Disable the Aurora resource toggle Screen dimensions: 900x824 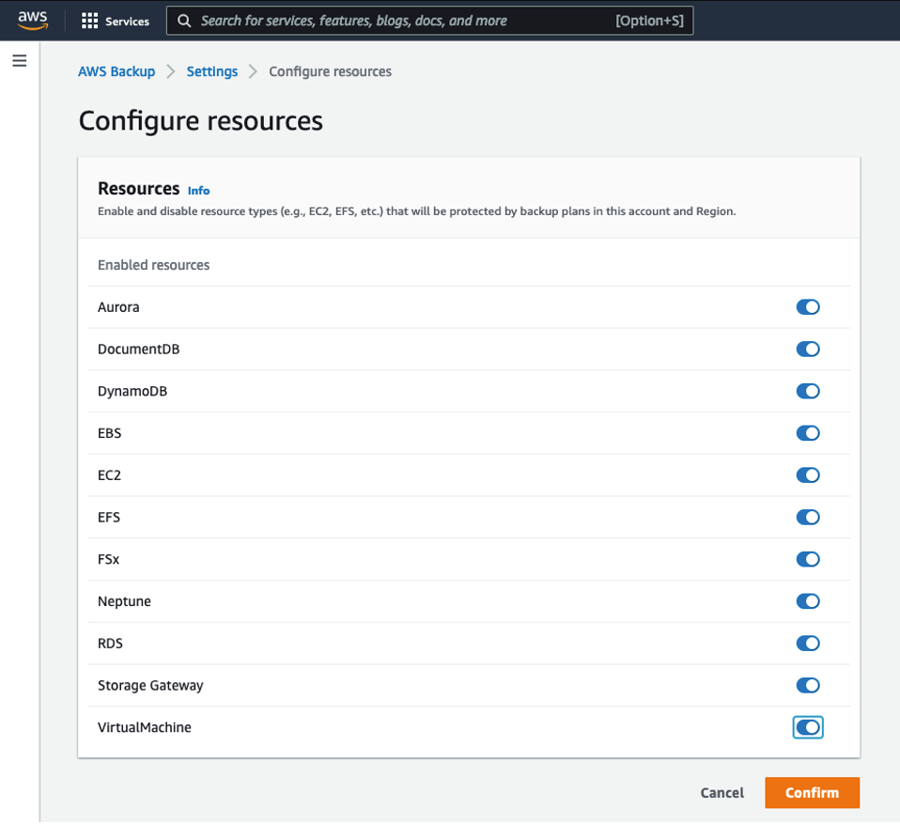click(x=808, y=306)
